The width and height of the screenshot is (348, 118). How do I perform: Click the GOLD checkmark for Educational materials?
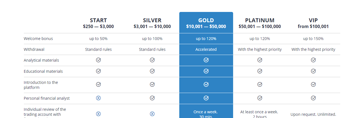tap(206, 71)
